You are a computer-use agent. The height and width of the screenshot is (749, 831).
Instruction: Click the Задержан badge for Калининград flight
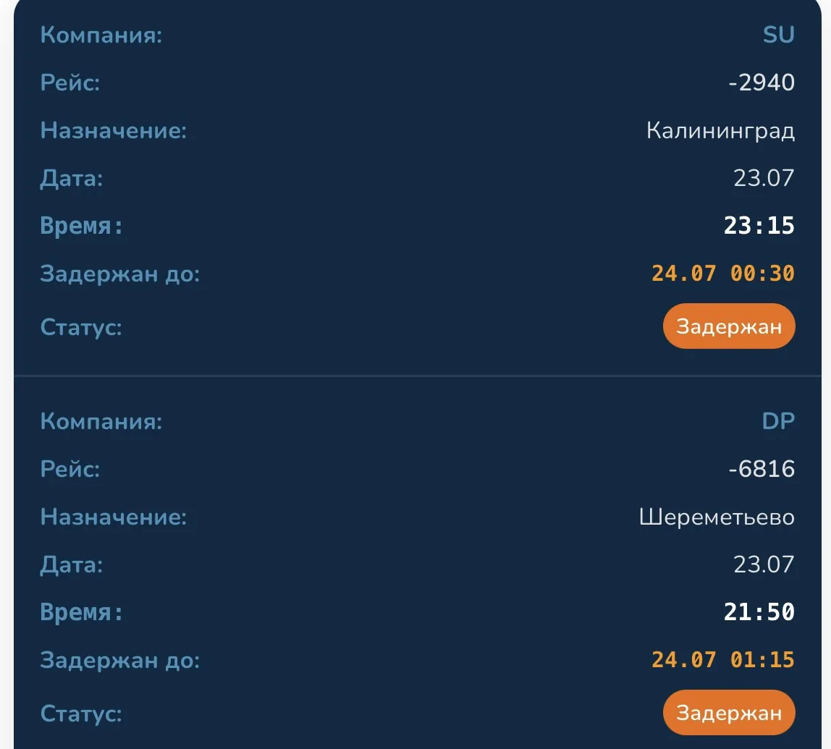point(729,326)
